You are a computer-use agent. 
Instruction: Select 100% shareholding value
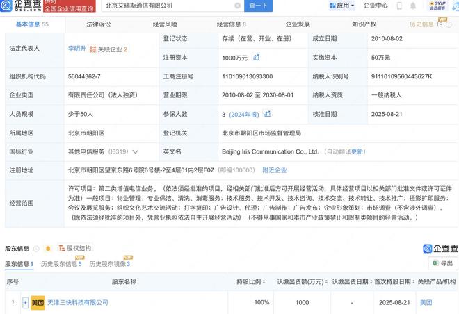tap(261, 302)
